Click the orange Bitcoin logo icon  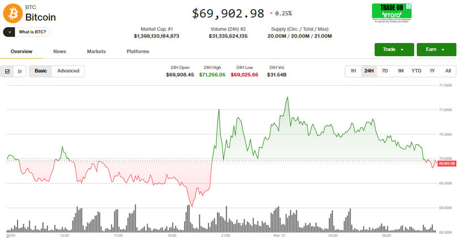[12, 11]
